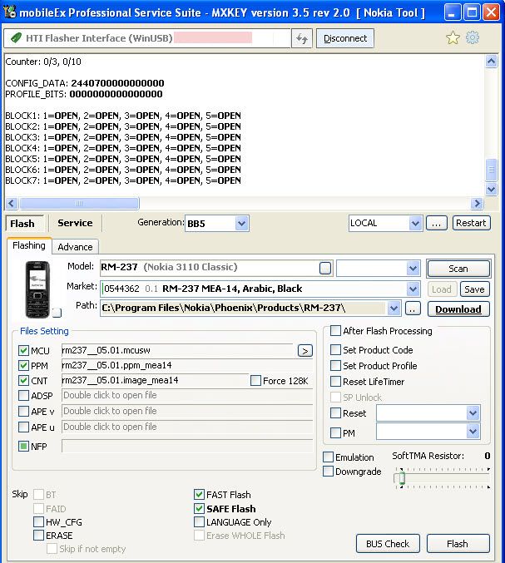
Task: Uncheck the MCU file checkbox
Action: (x=23, y=350)
